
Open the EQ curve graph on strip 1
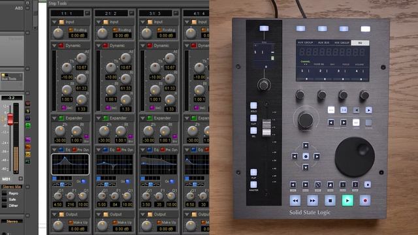click(x=70, y=164)
